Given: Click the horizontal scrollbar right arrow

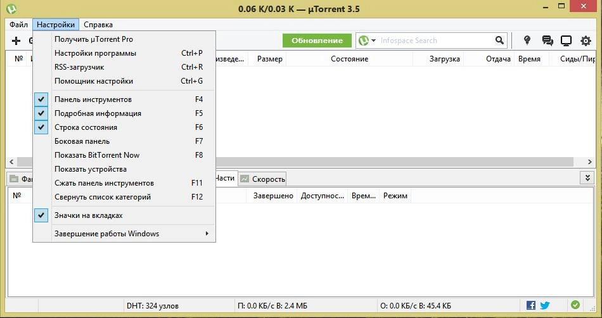Looking at the screenshot, I should tap(590, 162).
